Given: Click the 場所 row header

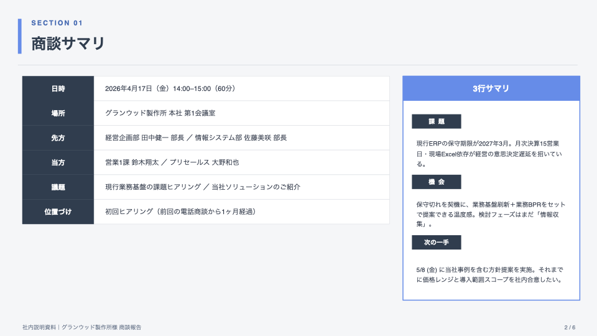Looking at the screenshot, I should (x=58, y=113).
